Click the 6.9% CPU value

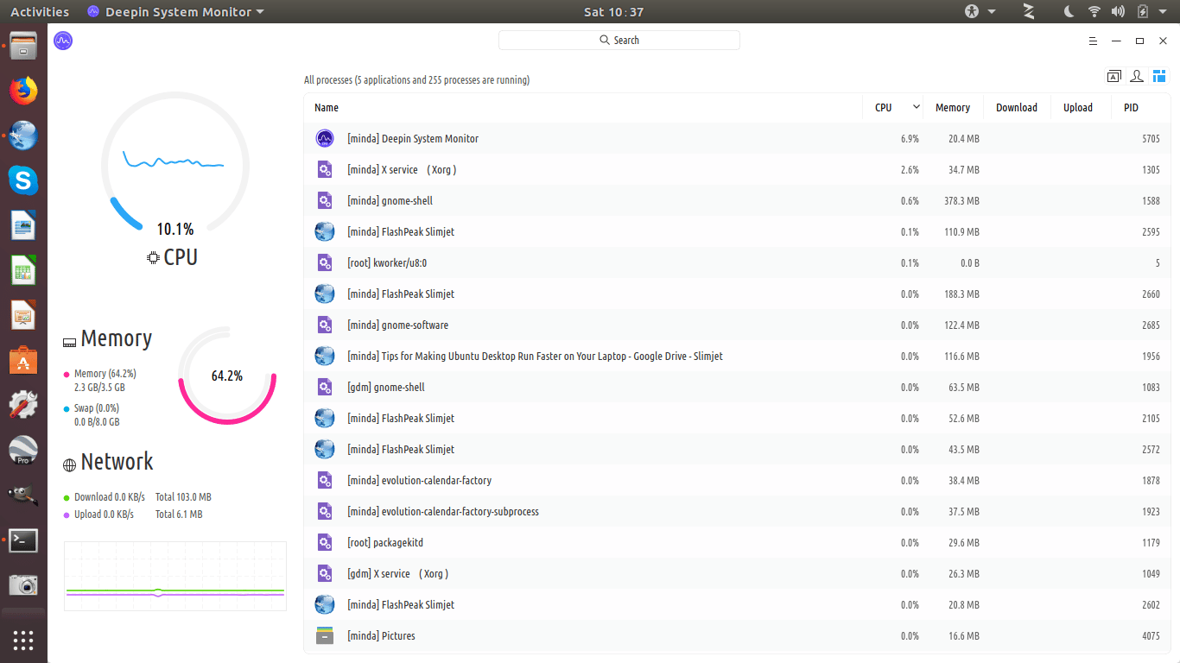tap(910, 139)
